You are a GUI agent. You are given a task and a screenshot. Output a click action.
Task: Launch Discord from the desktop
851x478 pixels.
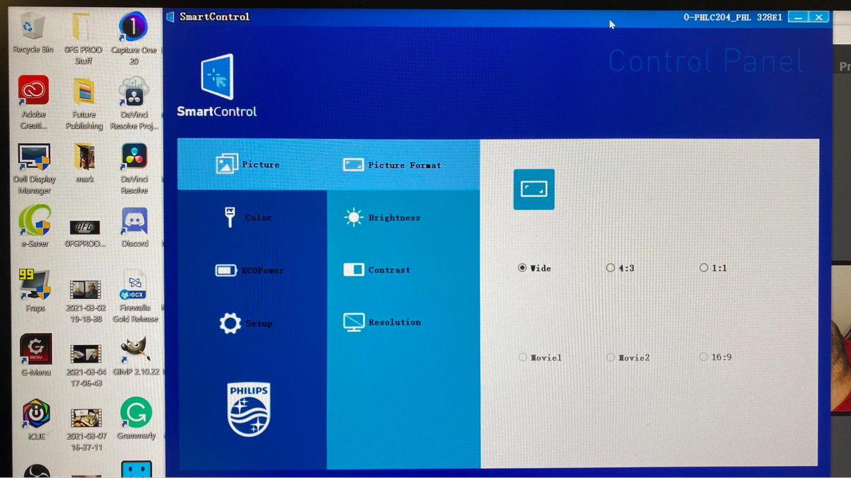(135, 227)
